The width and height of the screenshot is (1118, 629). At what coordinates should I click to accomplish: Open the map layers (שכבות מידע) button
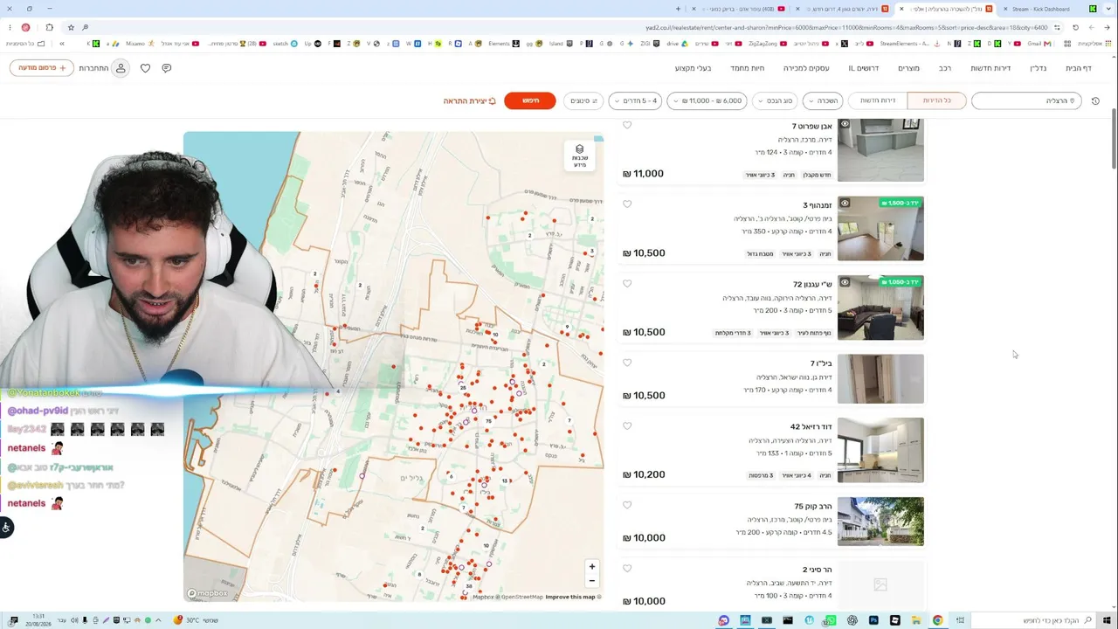[x=579, y=156]
